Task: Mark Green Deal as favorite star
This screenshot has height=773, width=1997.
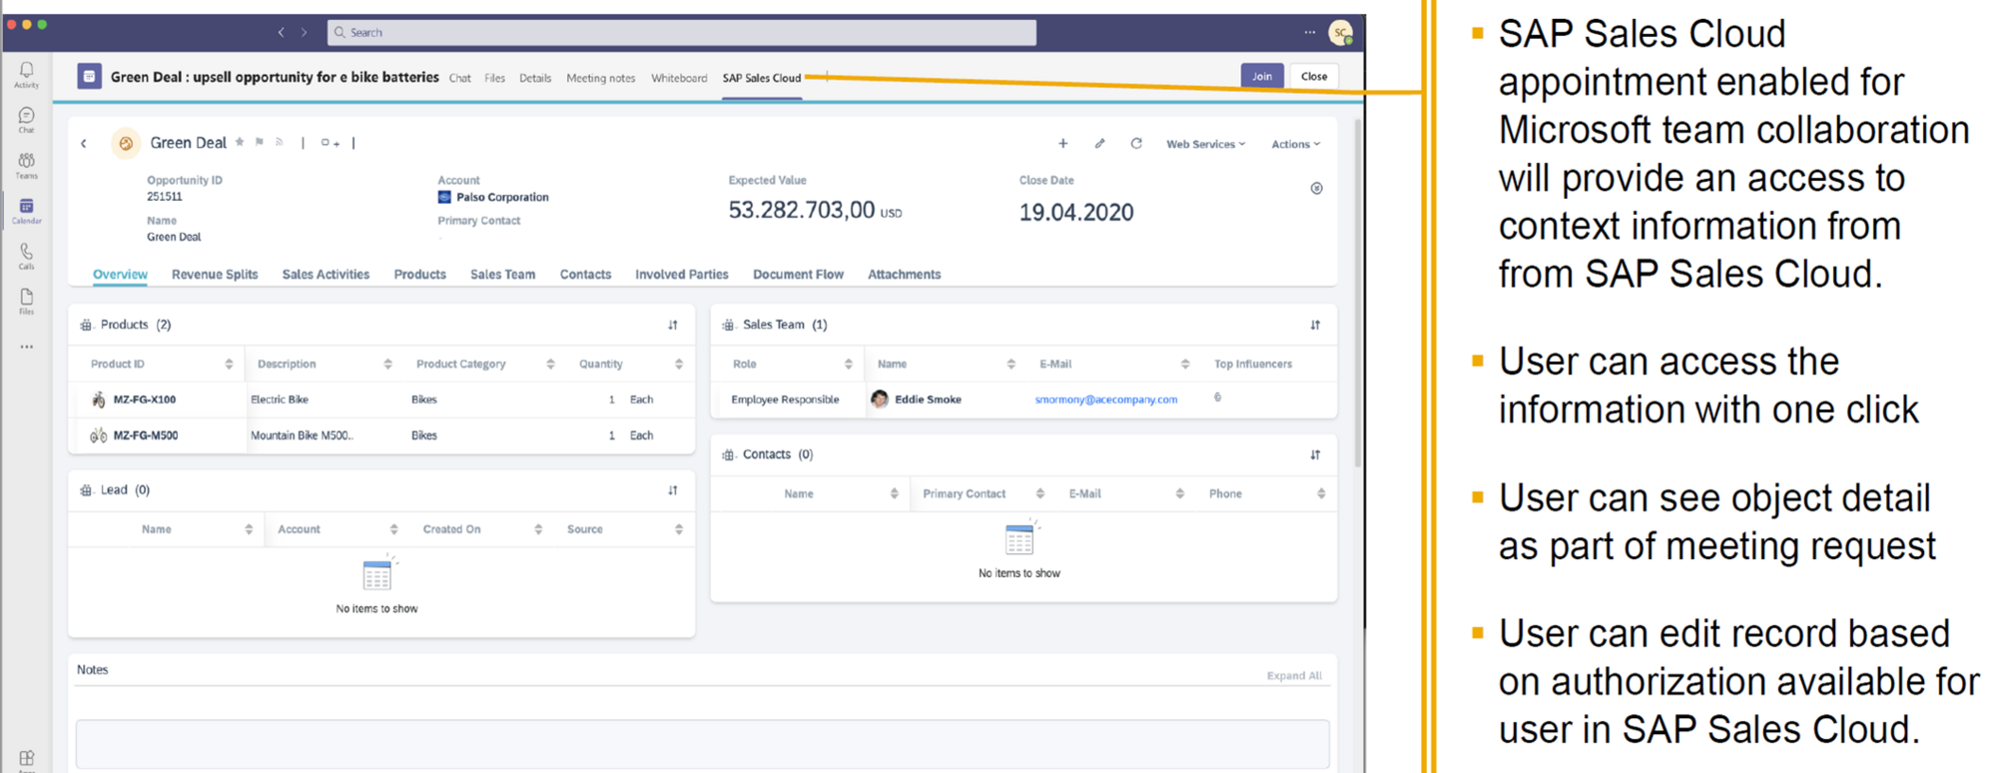Action: [240, 142]
